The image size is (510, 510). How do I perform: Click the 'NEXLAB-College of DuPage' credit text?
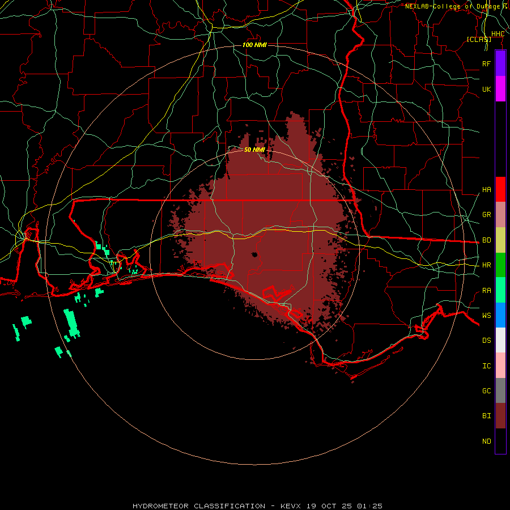point(452,6)
